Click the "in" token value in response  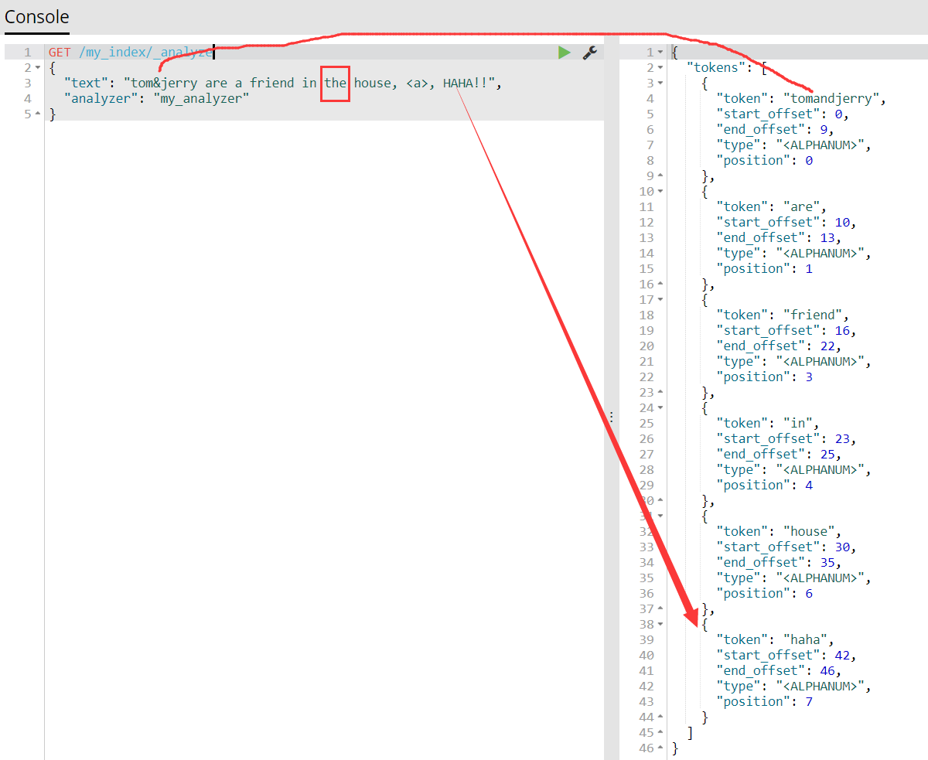[798, 423]
